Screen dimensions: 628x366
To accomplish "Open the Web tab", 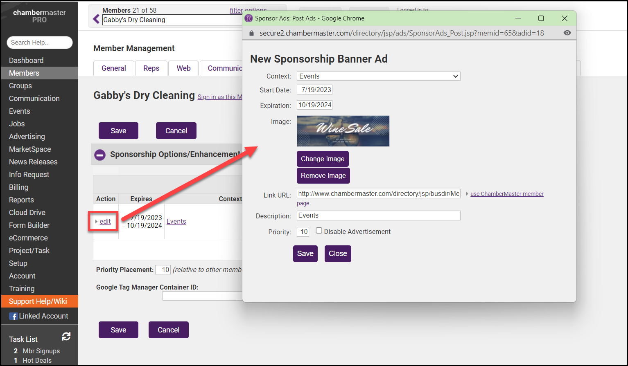I will coord(183,68).
